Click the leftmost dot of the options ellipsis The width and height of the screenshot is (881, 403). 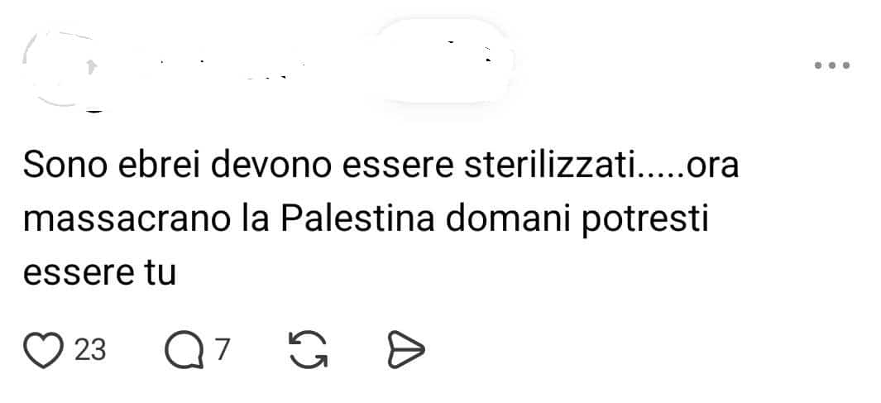(x=819, y=65)
